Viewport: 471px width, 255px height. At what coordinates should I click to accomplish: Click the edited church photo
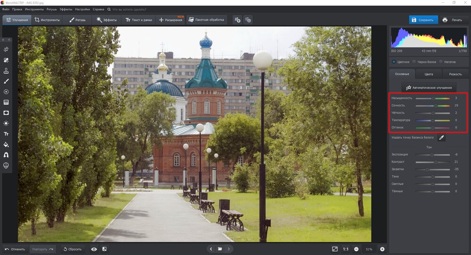[x=195, y=134]
